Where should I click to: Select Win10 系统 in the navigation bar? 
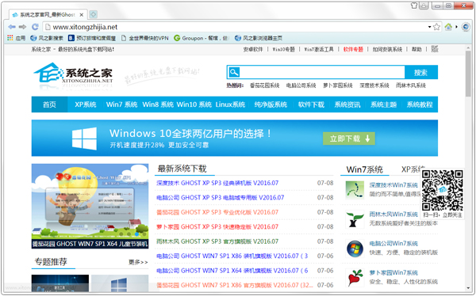[x=194, y=104]
